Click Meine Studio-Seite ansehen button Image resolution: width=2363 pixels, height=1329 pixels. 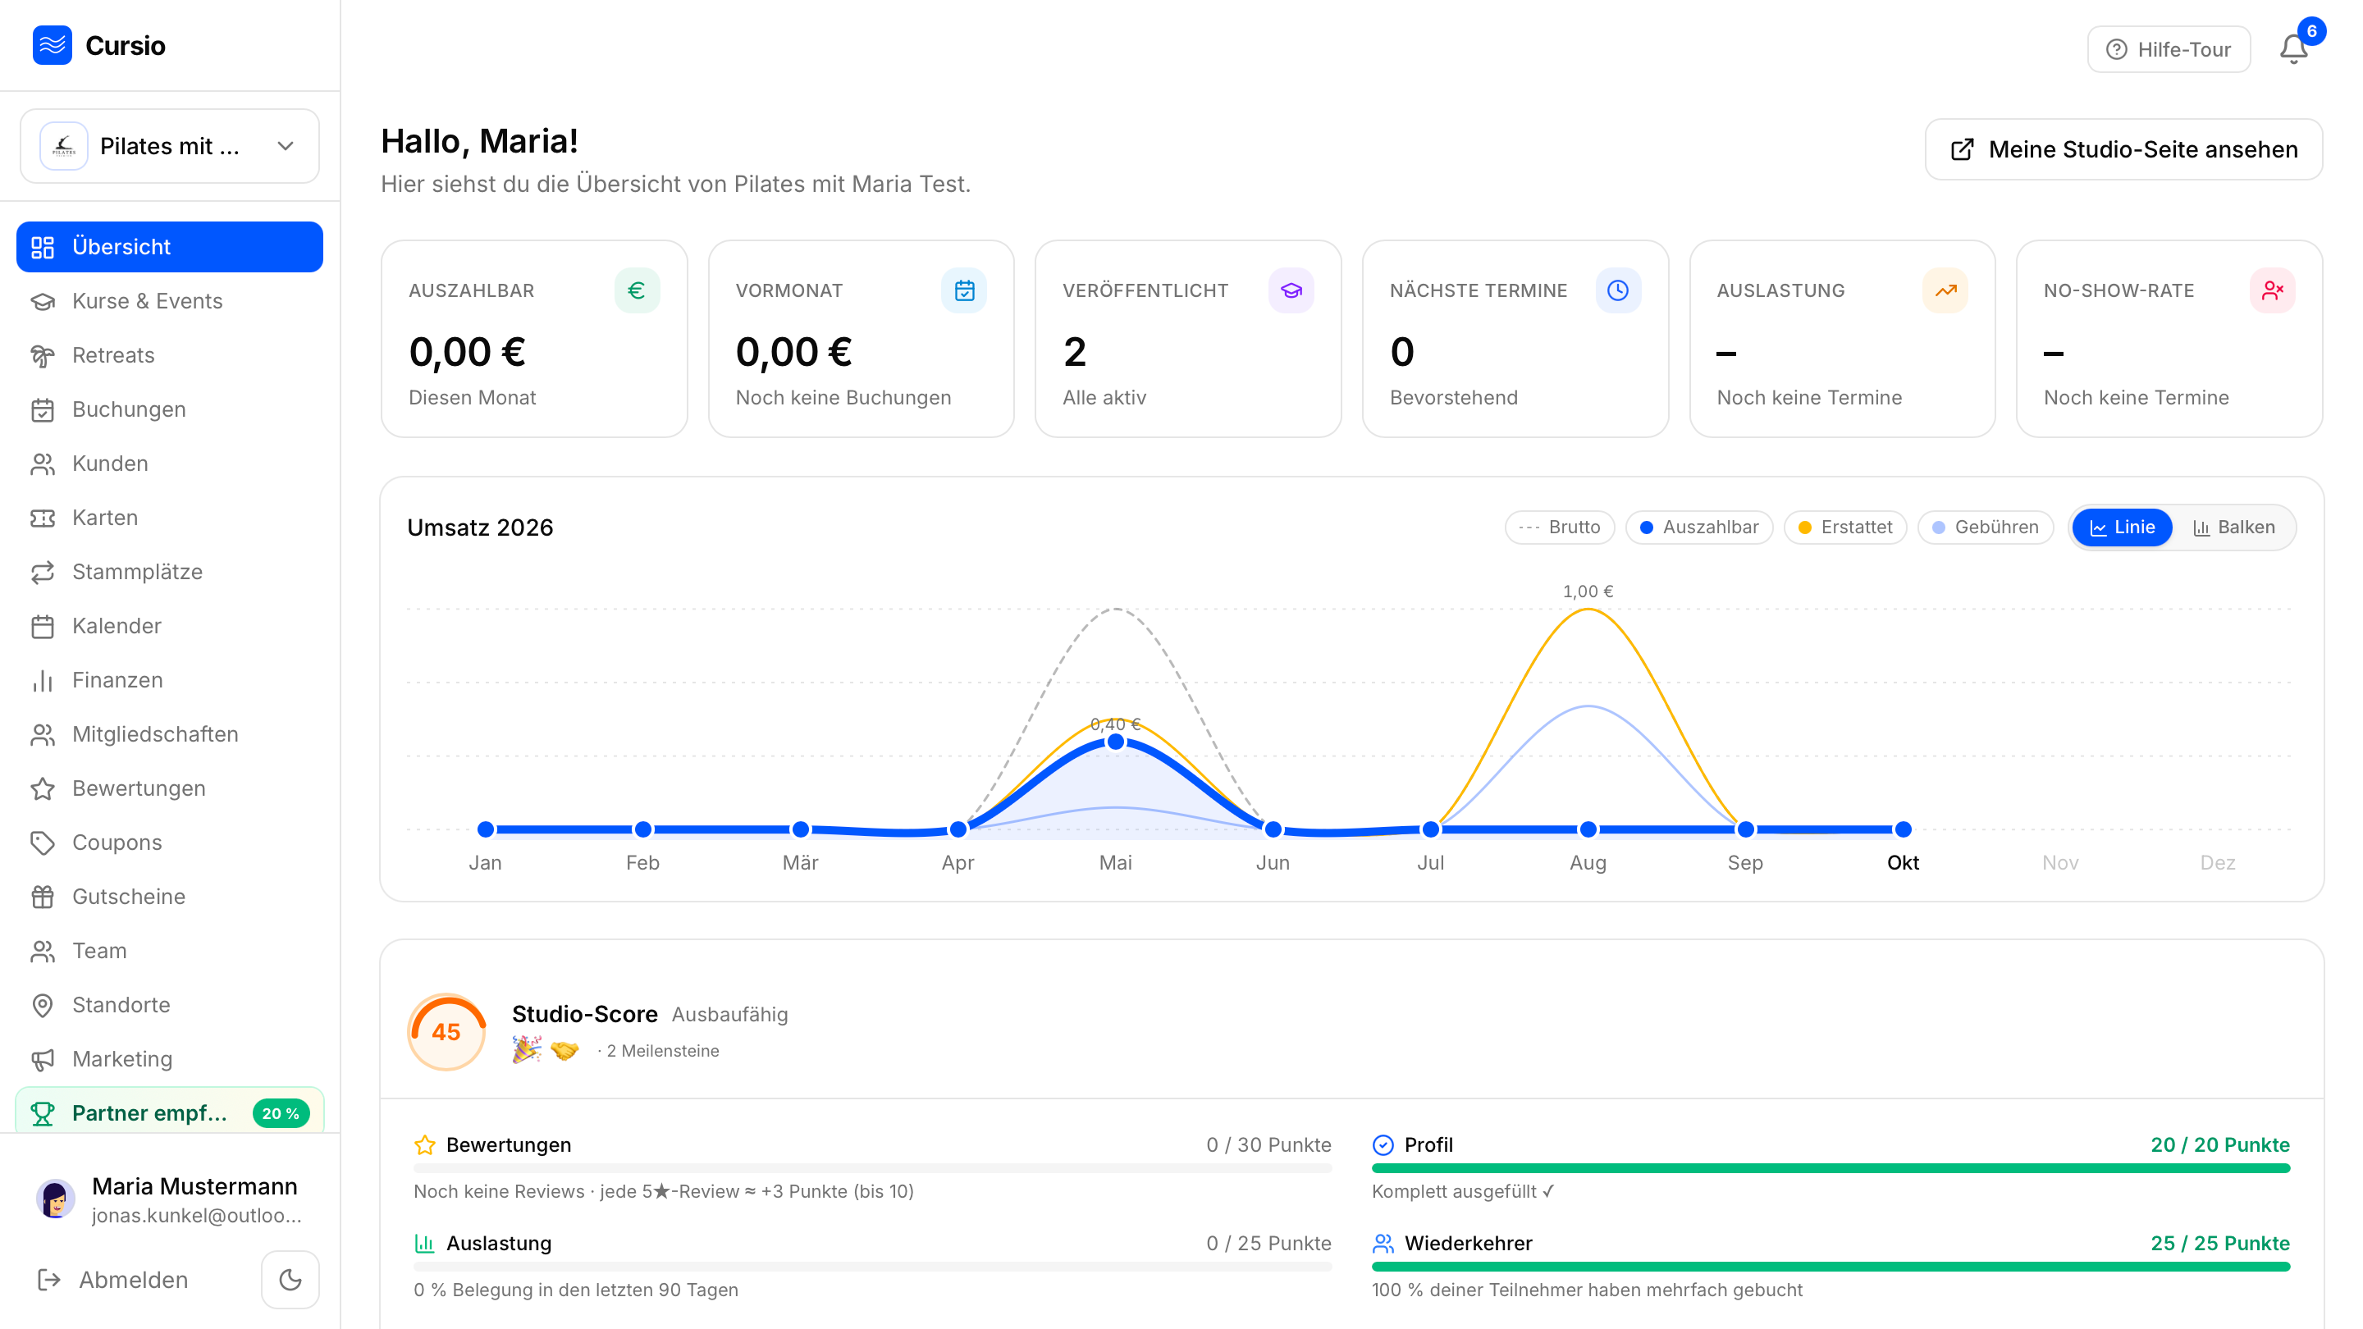[x=2123, y=149]
